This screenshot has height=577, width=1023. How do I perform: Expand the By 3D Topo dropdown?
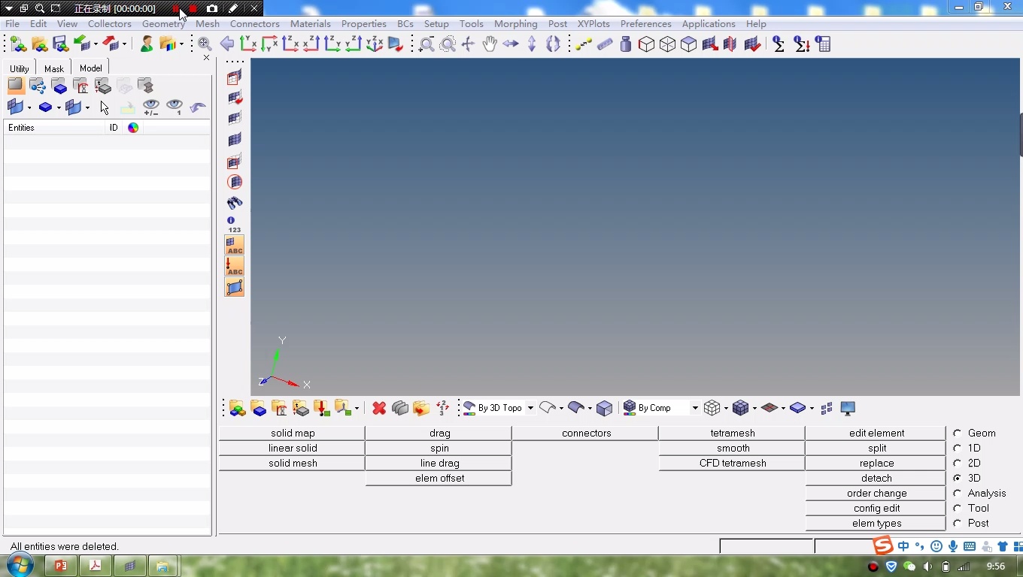click(530, 408)
